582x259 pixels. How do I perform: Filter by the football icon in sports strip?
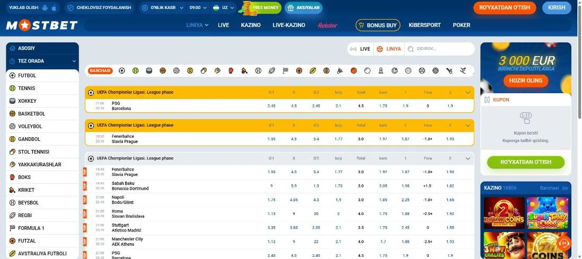(x=122, y=70)
